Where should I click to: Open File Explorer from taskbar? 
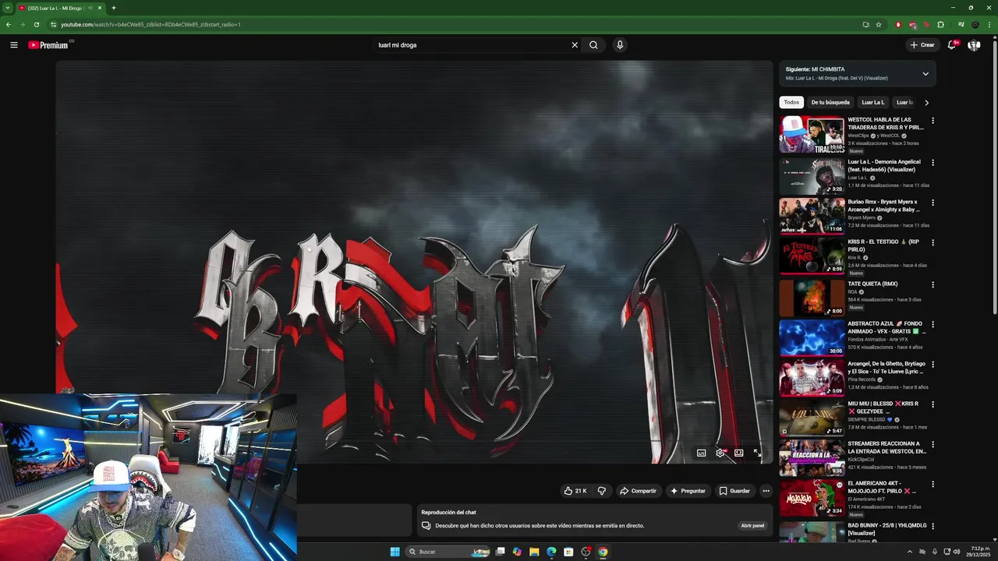coord(534,552)
